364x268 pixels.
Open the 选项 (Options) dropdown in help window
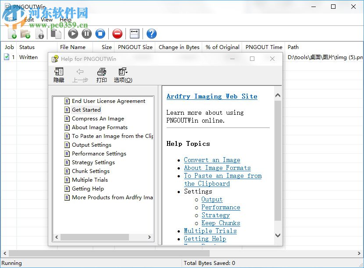pos(123,75)
